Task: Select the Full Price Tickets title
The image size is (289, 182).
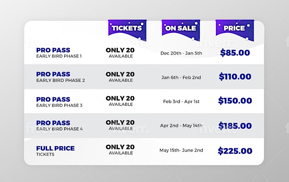Action: 55,151
